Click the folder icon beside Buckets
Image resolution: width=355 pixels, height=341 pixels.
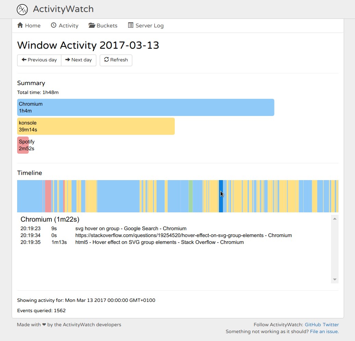click(x=91, y=25)
